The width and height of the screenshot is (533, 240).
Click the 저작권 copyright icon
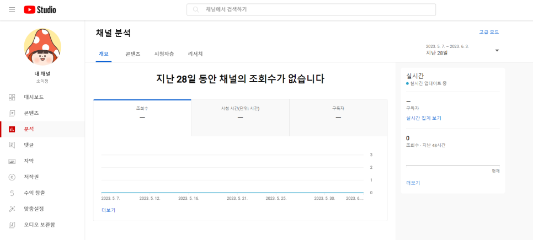(x=12, y=177)
